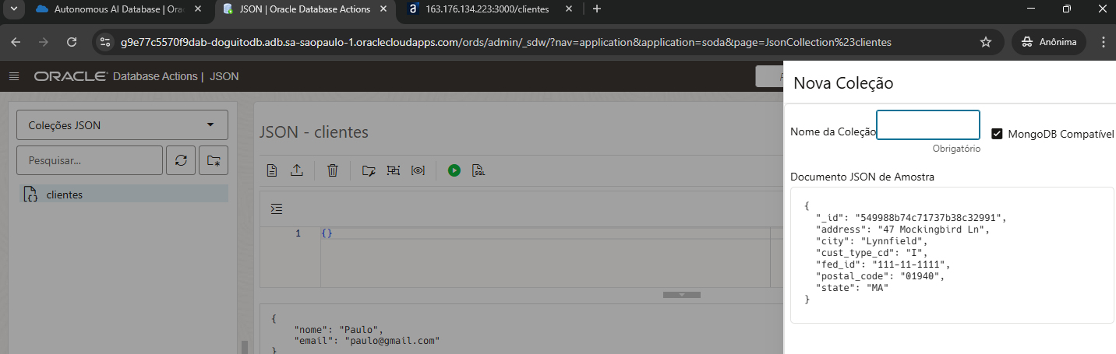Open the Chrome three-dot menu

tap(1103, 42)
